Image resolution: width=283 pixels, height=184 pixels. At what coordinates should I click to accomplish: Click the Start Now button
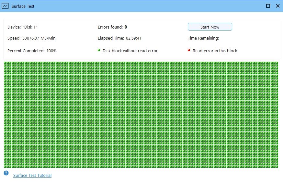tap(210, 27)
